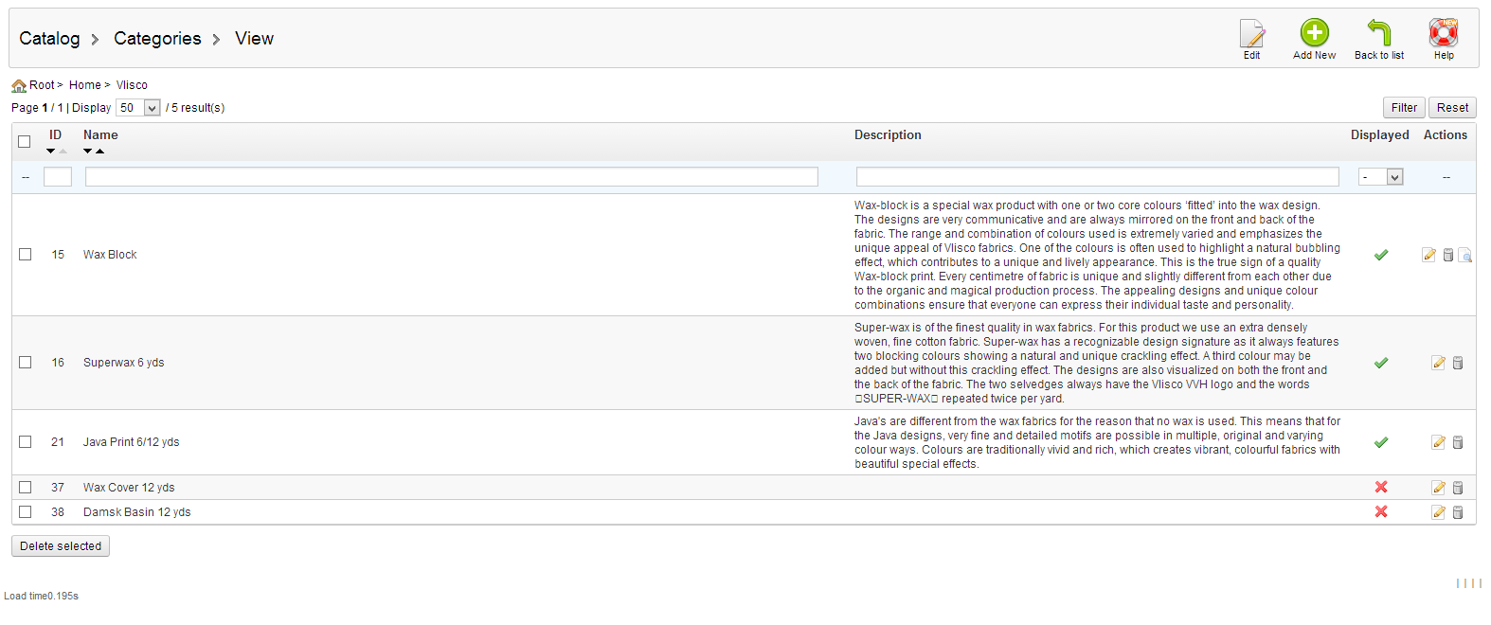Click Categories in the breadcrumb title

(157, 39)
